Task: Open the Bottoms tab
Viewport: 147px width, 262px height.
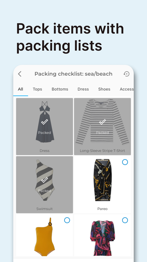Action: 60,89
